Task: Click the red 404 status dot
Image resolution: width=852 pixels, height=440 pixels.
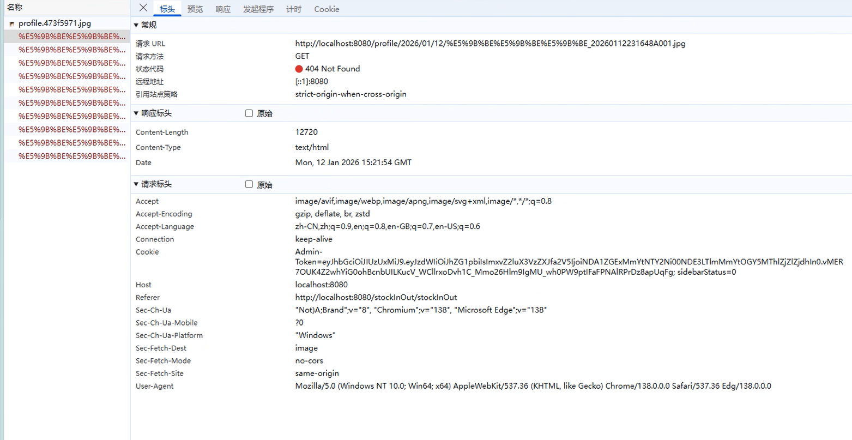Action: [299, 69]
